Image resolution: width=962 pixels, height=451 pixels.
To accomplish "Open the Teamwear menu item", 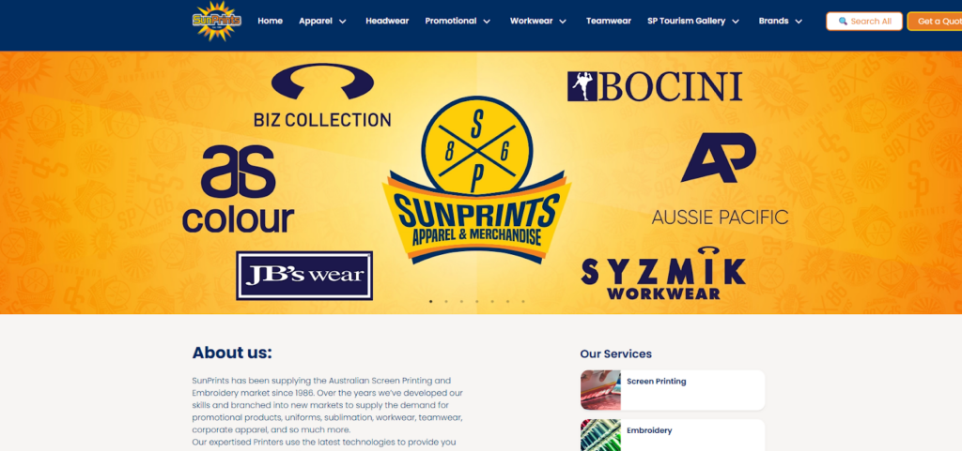I will point(609,21).
